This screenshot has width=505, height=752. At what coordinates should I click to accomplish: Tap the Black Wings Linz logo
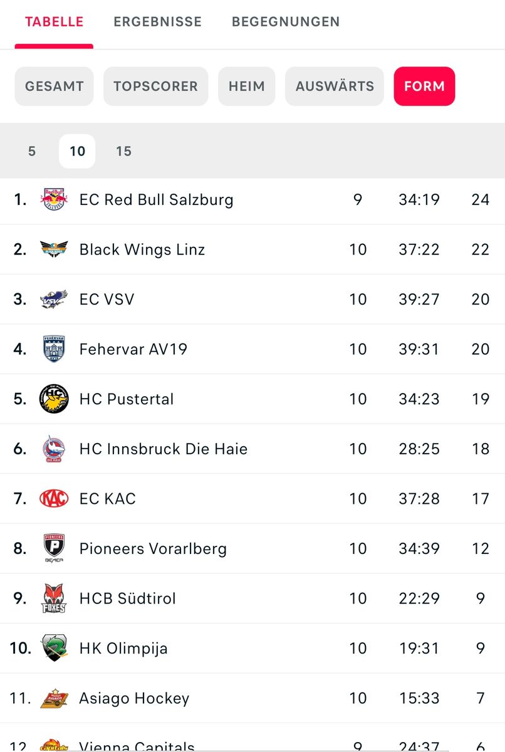click(54, 249)
